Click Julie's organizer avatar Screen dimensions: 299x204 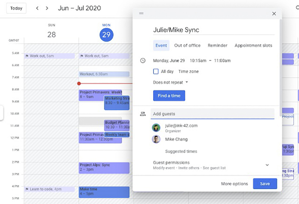(156, 128)
